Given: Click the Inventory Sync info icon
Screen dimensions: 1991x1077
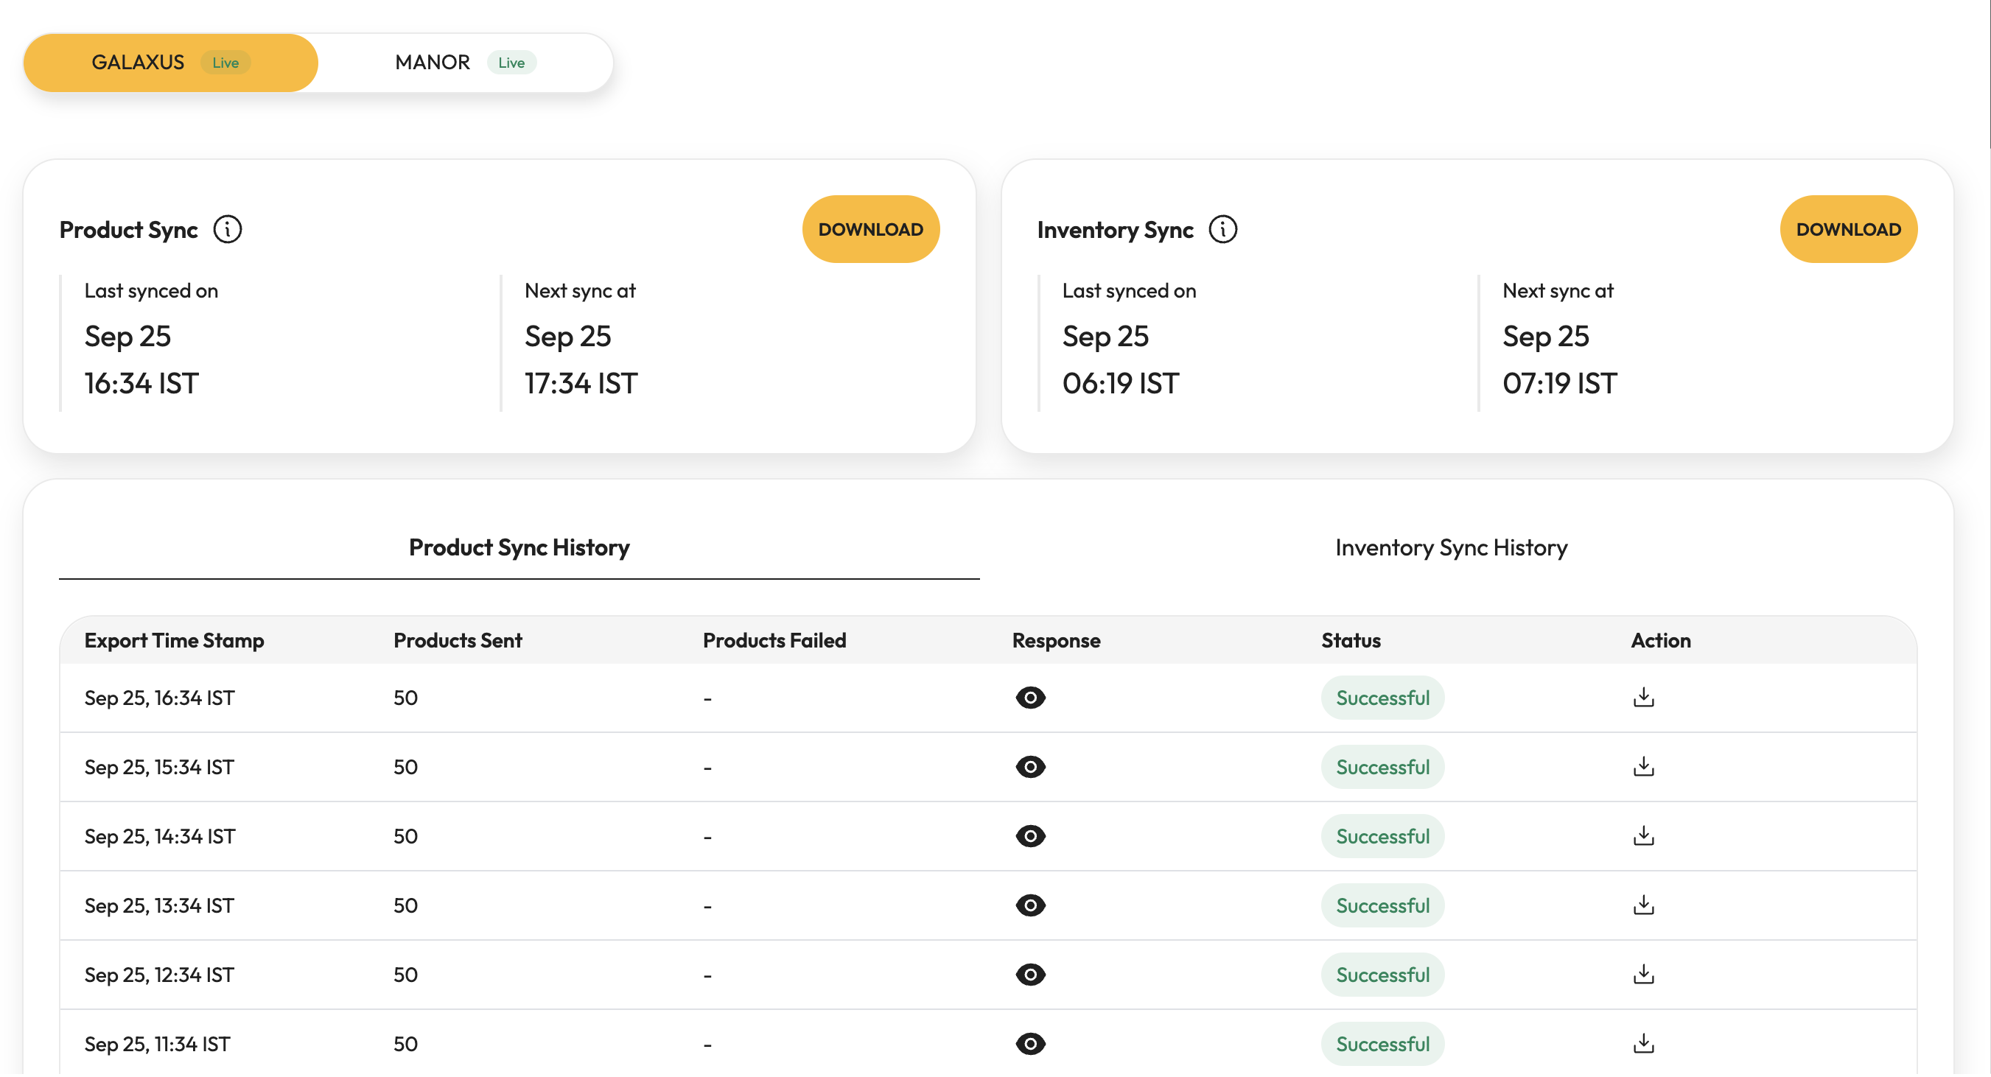Looking at the screenshot, I should (1222, 229).
